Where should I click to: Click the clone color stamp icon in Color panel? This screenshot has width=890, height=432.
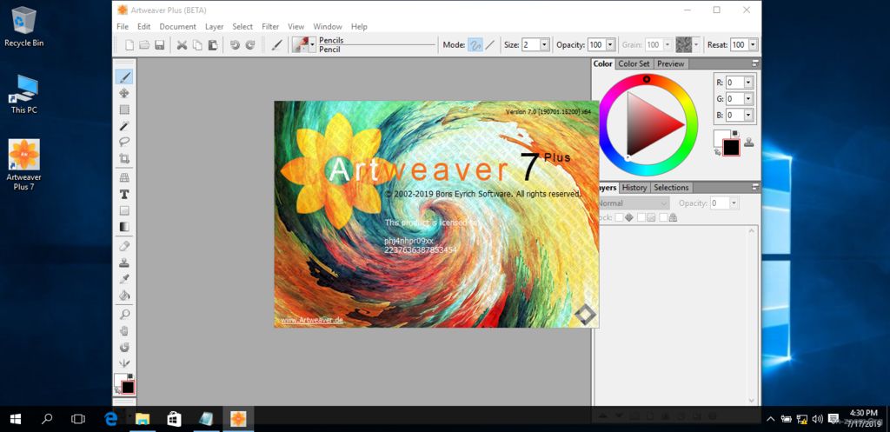748,143
